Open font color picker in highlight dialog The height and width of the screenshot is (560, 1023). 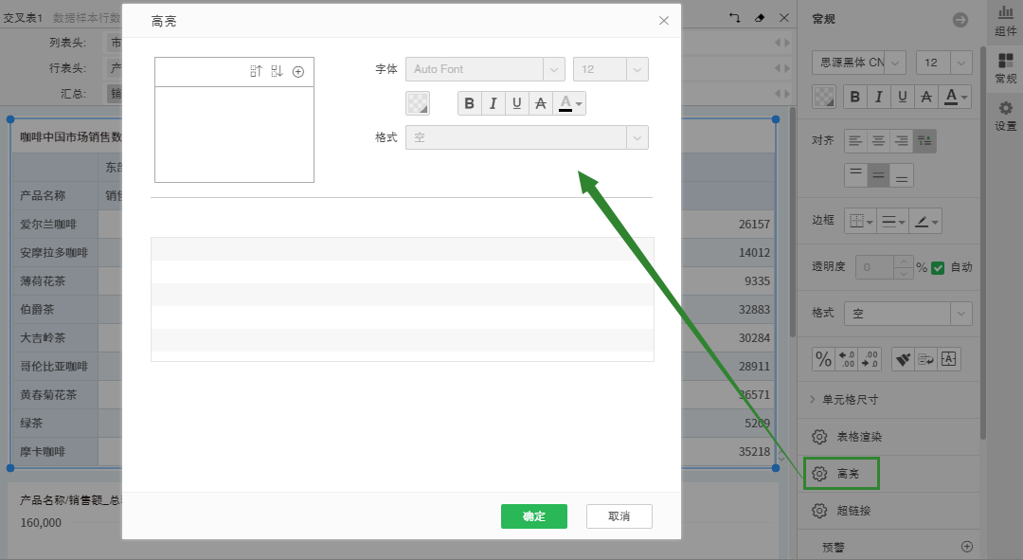[x=570, y=104]
